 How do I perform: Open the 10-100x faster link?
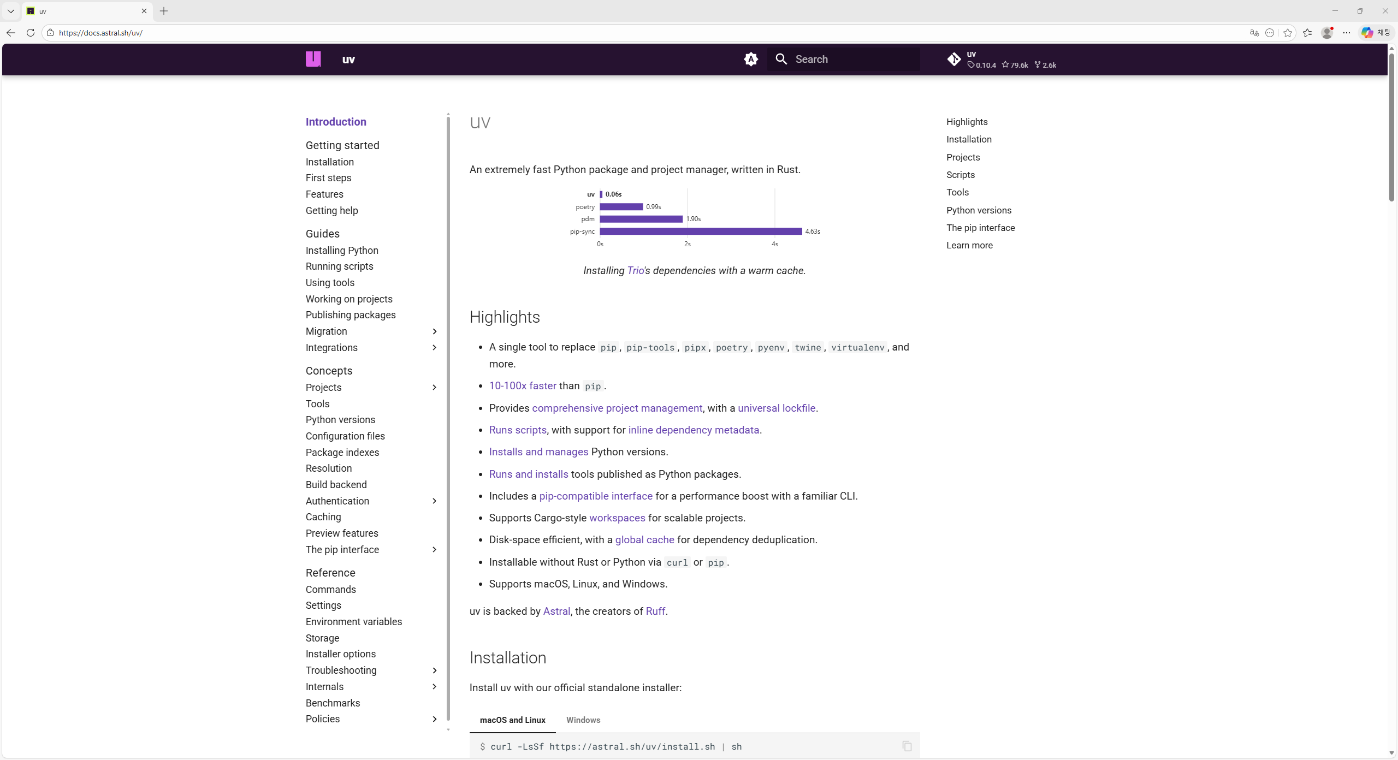pos(523,386)
